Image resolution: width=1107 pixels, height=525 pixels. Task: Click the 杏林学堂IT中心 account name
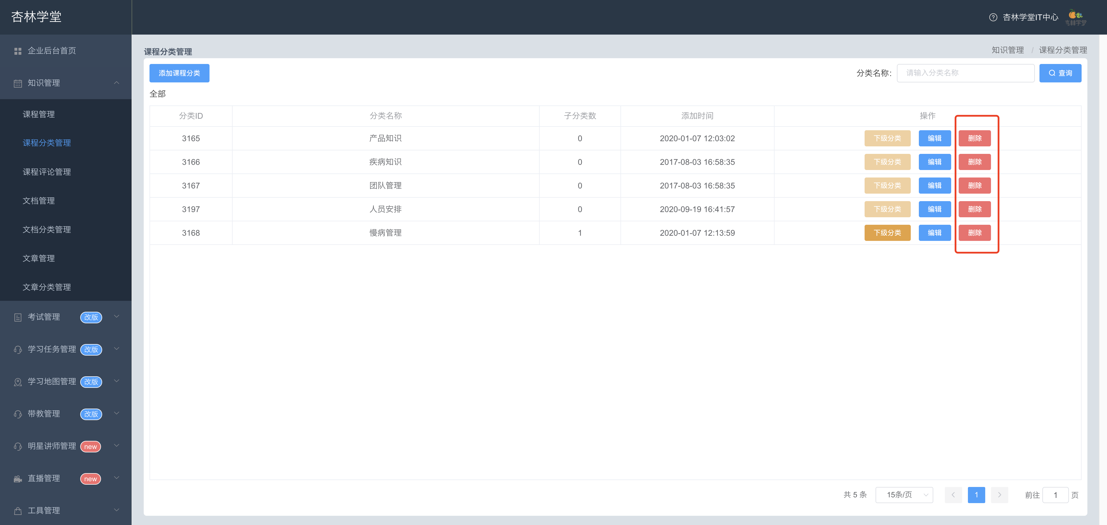(x=1031, y=17)
